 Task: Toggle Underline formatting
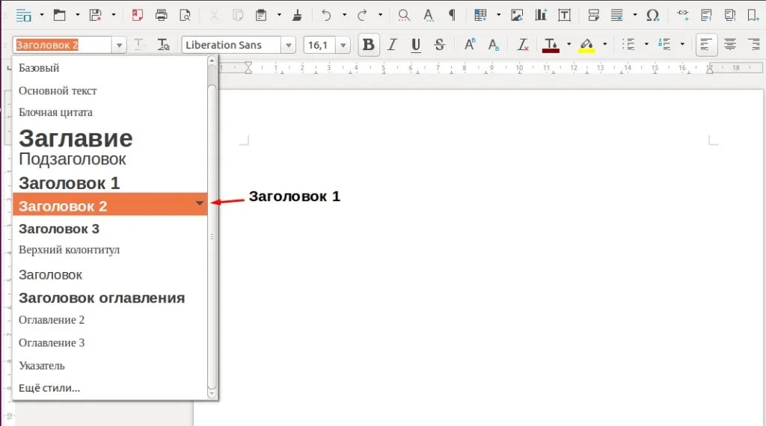(x=416, y=45)
